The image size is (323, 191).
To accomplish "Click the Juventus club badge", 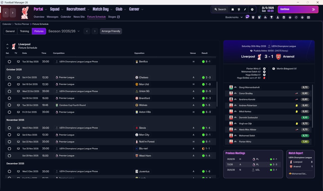I will point(137,171).
